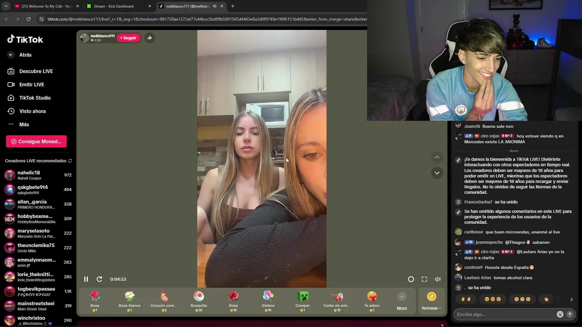Send the ten-coin Rosa gift
This screenshot has height=327, width=582.
point(233,301)
